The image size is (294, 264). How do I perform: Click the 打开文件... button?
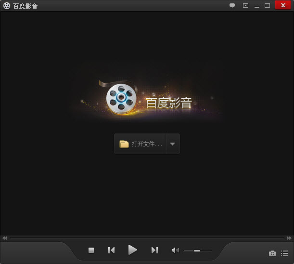coord(140,144)
